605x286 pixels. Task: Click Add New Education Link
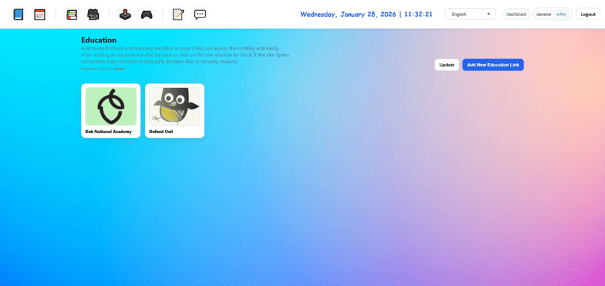click(x=493, y=64)
